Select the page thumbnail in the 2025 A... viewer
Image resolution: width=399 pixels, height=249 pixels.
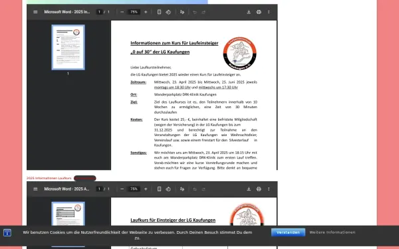click(x=68, y=214)
